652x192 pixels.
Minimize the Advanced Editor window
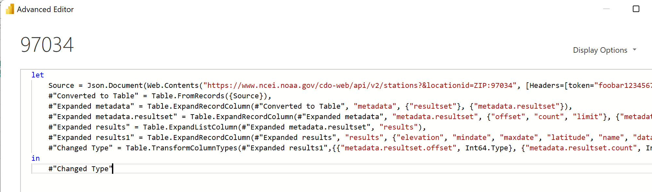pos(606,9)
